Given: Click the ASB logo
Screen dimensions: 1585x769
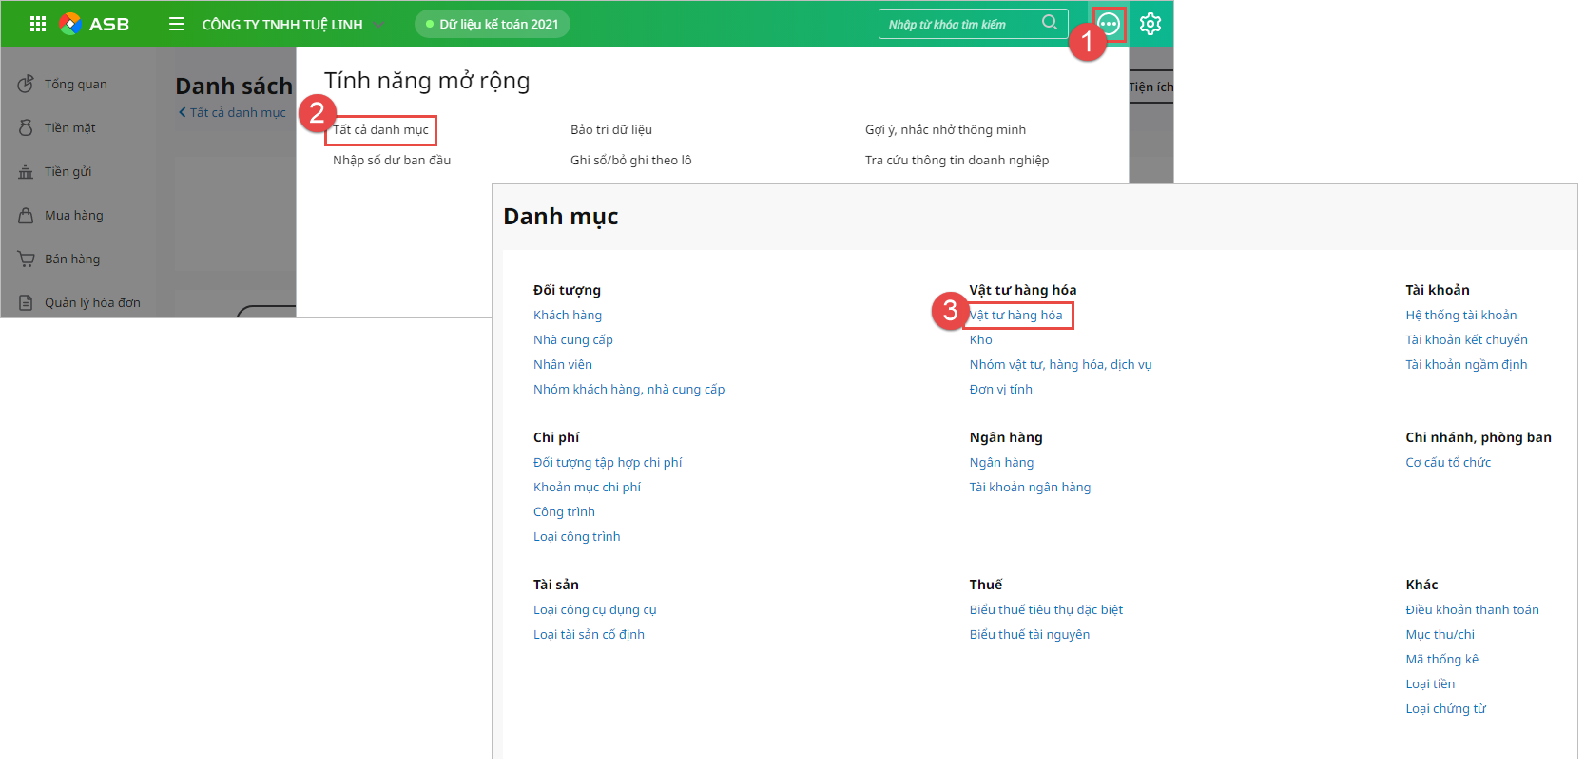Looking at the screenshot, I should (x=94, y=24).
